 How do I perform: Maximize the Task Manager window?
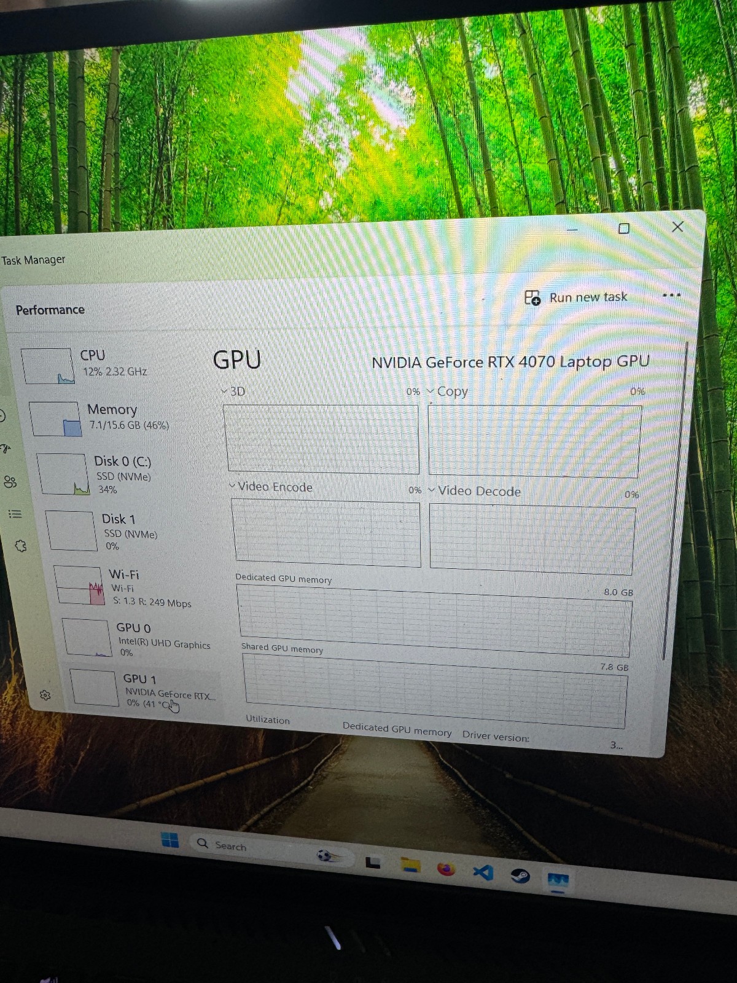624,229
